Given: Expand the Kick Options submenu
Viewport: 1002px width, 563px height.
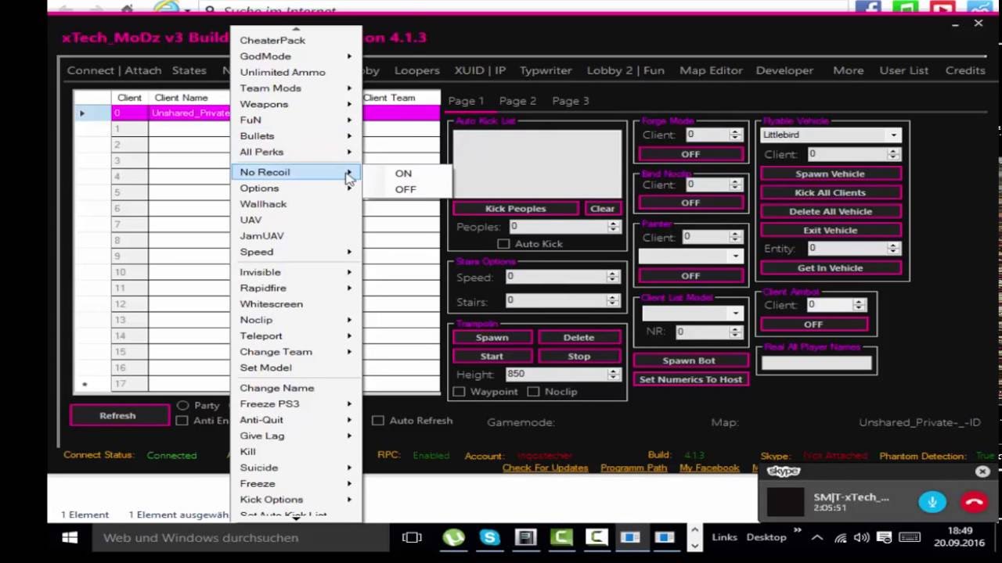Looking at the screenshot, I should point(295,499).
